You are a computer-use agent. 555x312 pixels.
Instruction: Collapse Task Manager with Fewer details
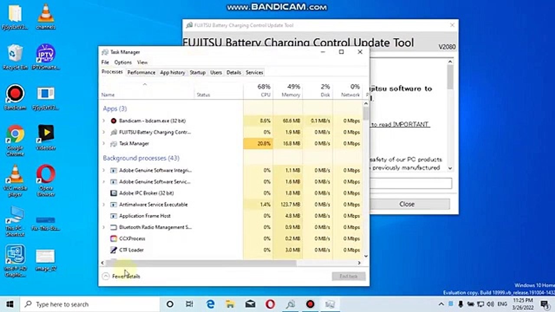coord(121,276)
